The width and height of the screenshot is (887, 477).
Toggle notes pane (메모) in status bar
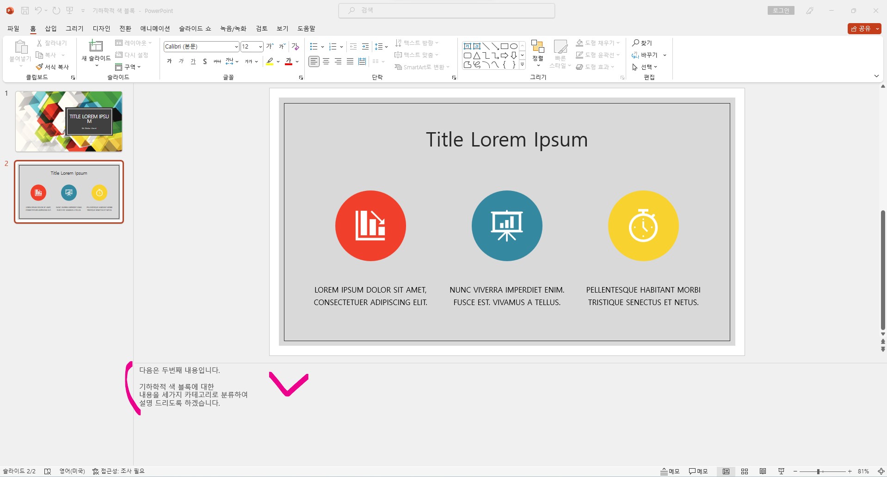pos(670,471)
